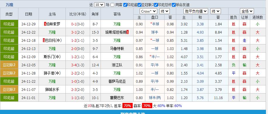Click the 亚冠联2 league tag for 24-12-05
Image resolution: width=268 pixels, height=114 pixels.
point(9,65)
